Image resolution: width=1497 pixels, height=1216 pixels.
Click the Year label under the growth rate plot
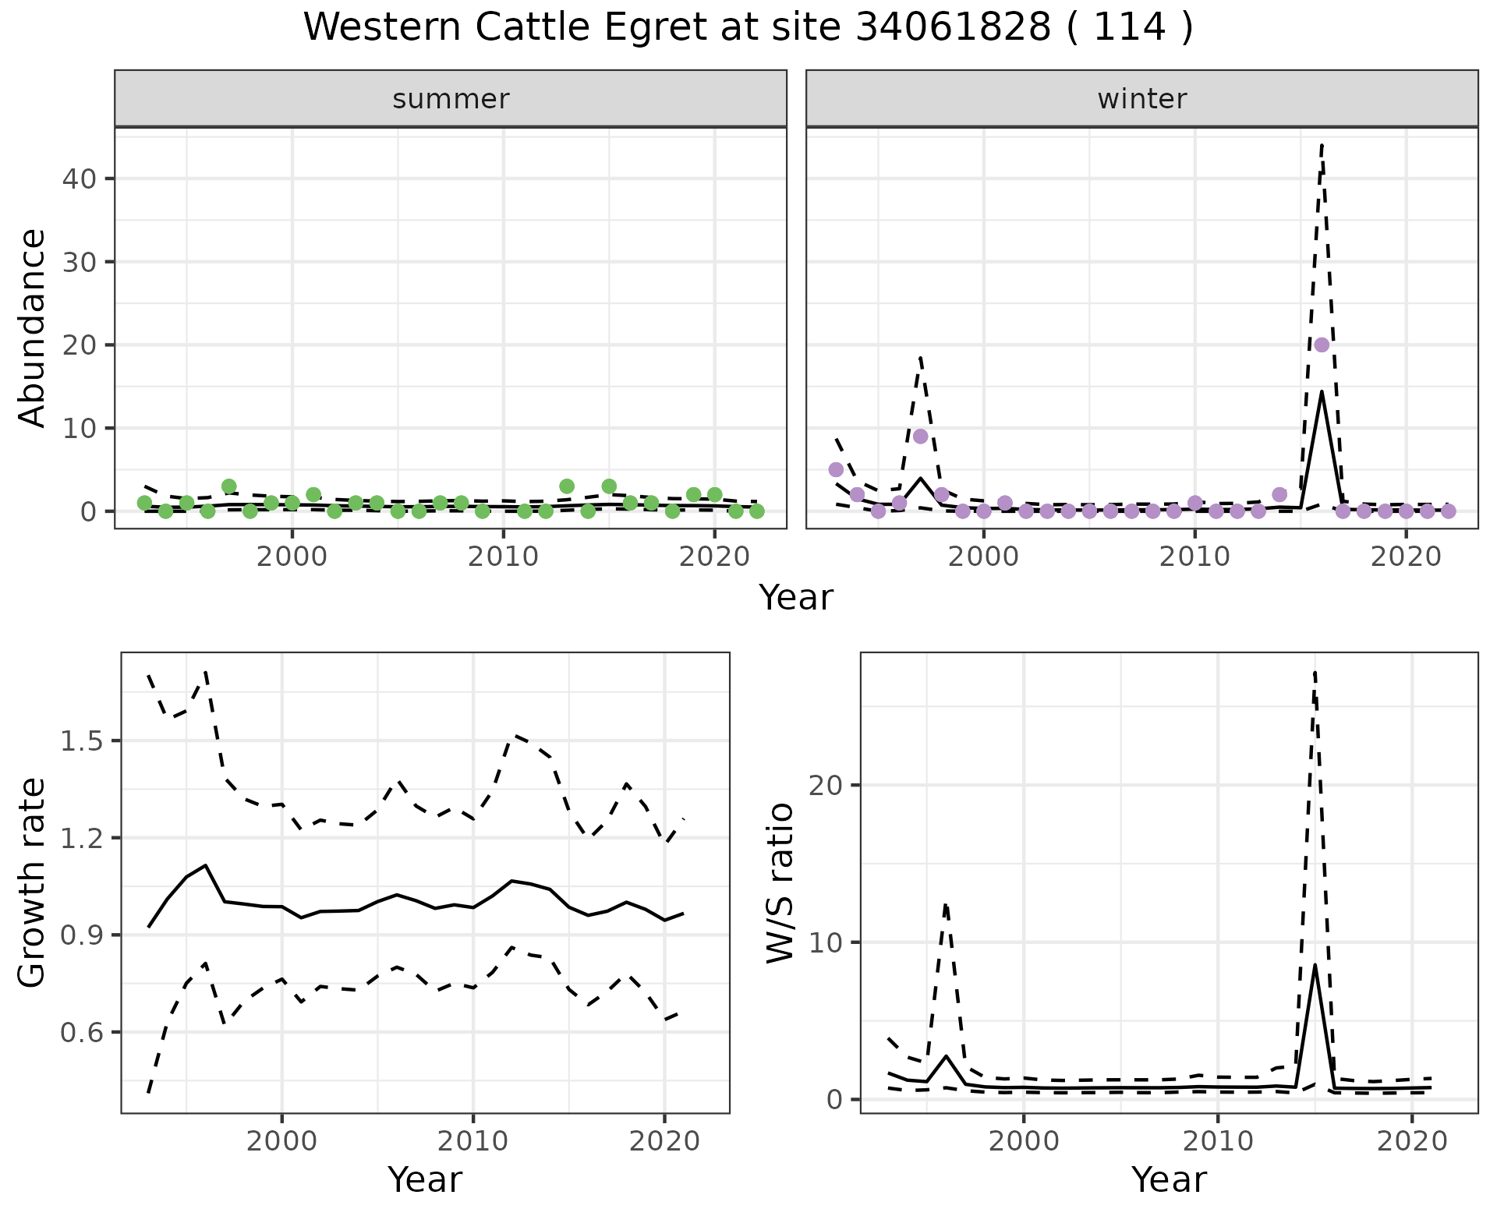(425, 1179)
